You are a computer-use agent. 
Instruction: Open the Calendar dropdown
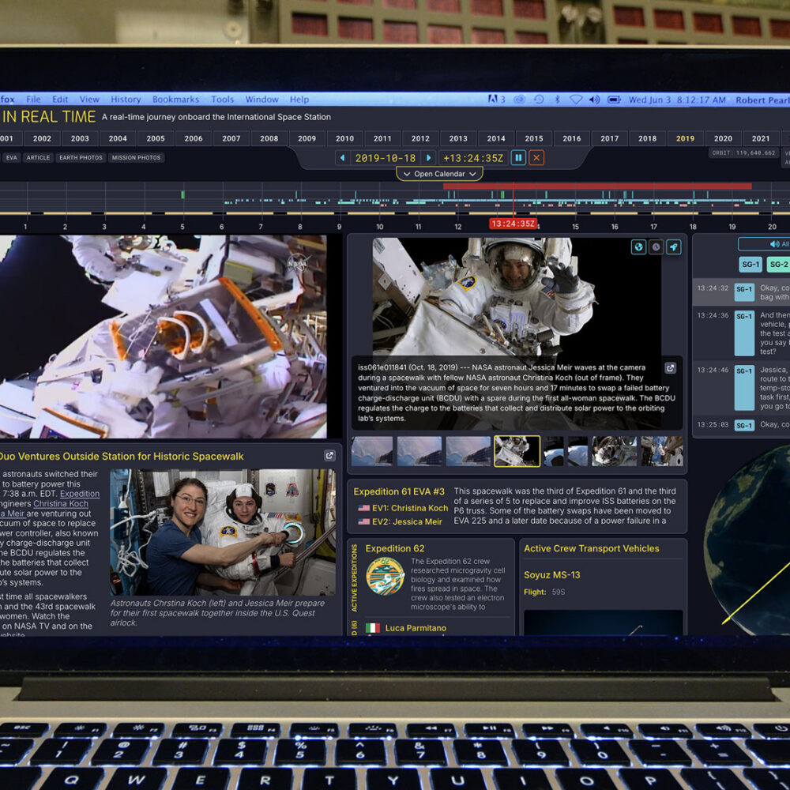point(440,174)
